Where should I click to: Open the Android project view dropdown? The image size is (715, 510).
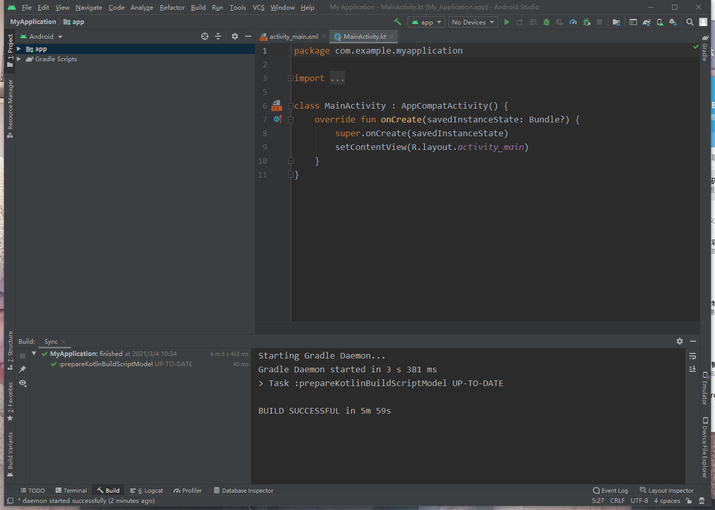(41, 36)
